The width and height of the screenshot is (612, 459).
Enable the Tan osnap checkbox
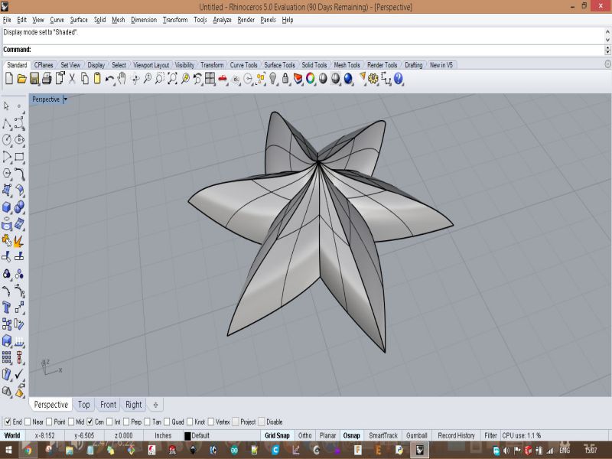tap(147, 422)
